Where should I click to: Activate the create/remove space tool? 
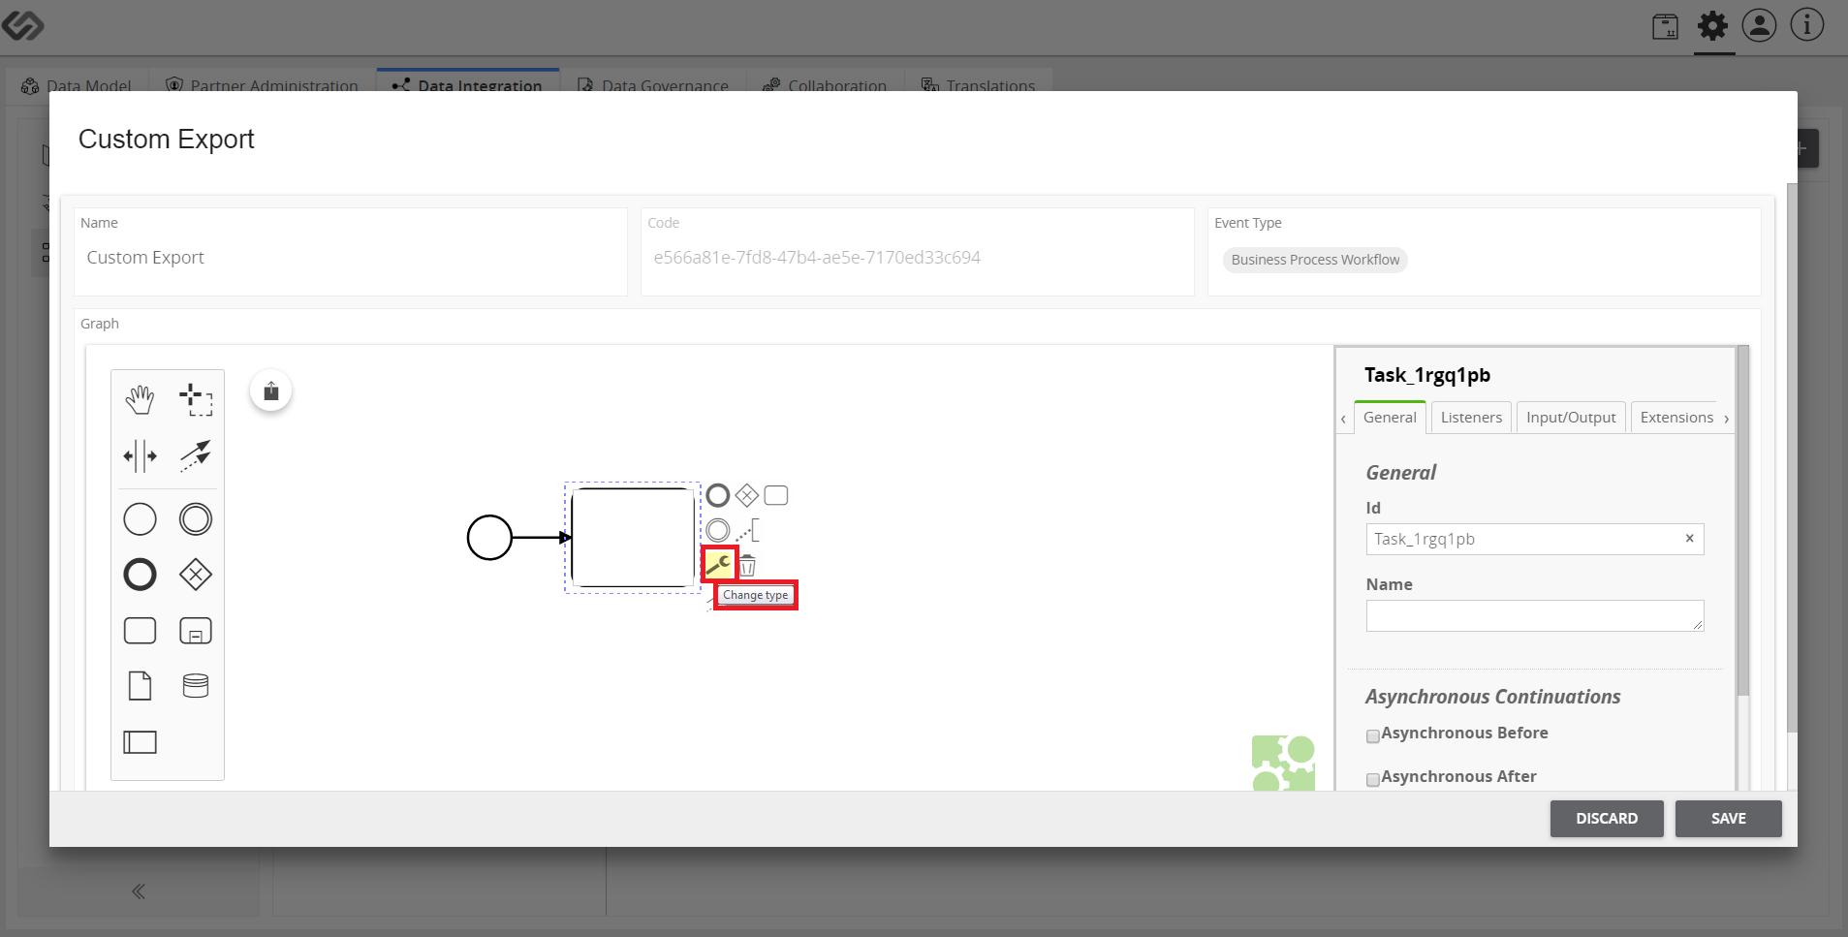click(140, 455)
